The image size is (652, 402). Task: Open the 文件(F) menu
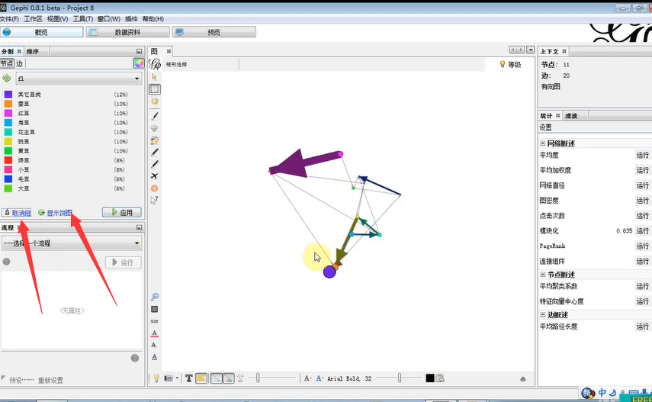point(9,19)
